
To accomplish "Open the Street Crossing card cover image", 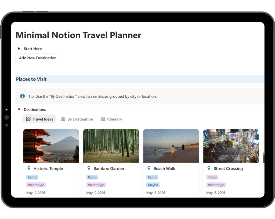I will point(231,146).
